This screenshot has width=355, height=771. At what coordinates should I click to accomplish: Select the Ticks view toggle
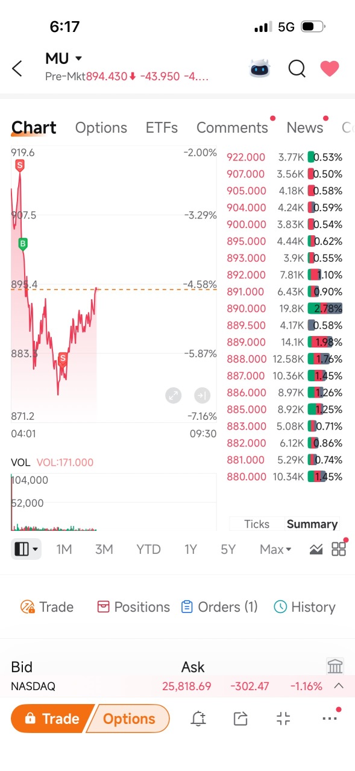[x=257, y=524]
